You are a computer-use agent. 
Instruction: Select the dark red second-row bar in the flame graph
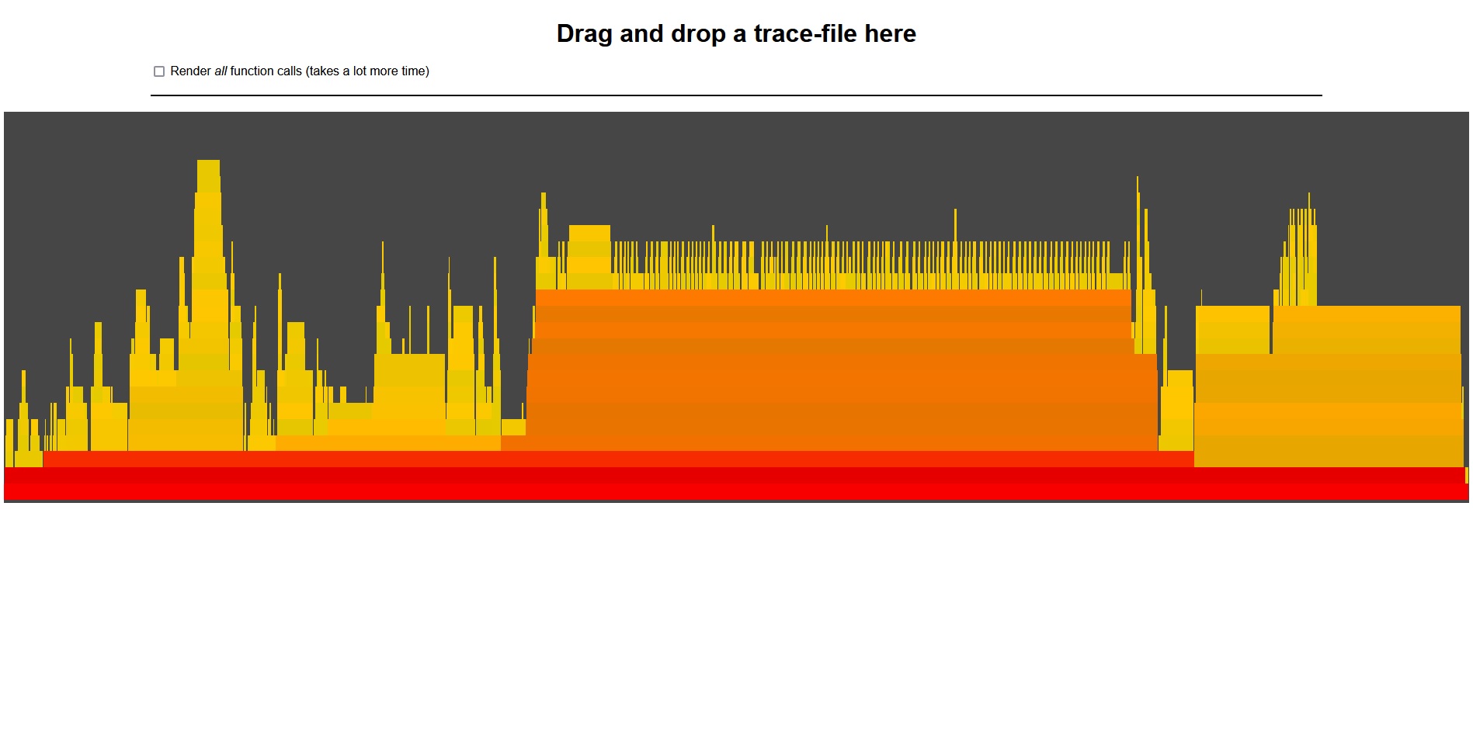(x=736, y=475)
